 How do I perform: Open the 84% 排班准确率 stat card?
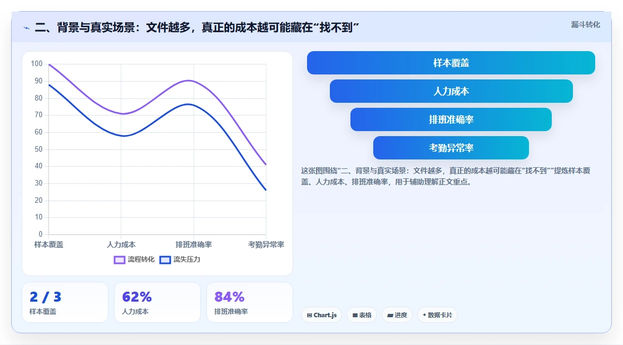250,302
